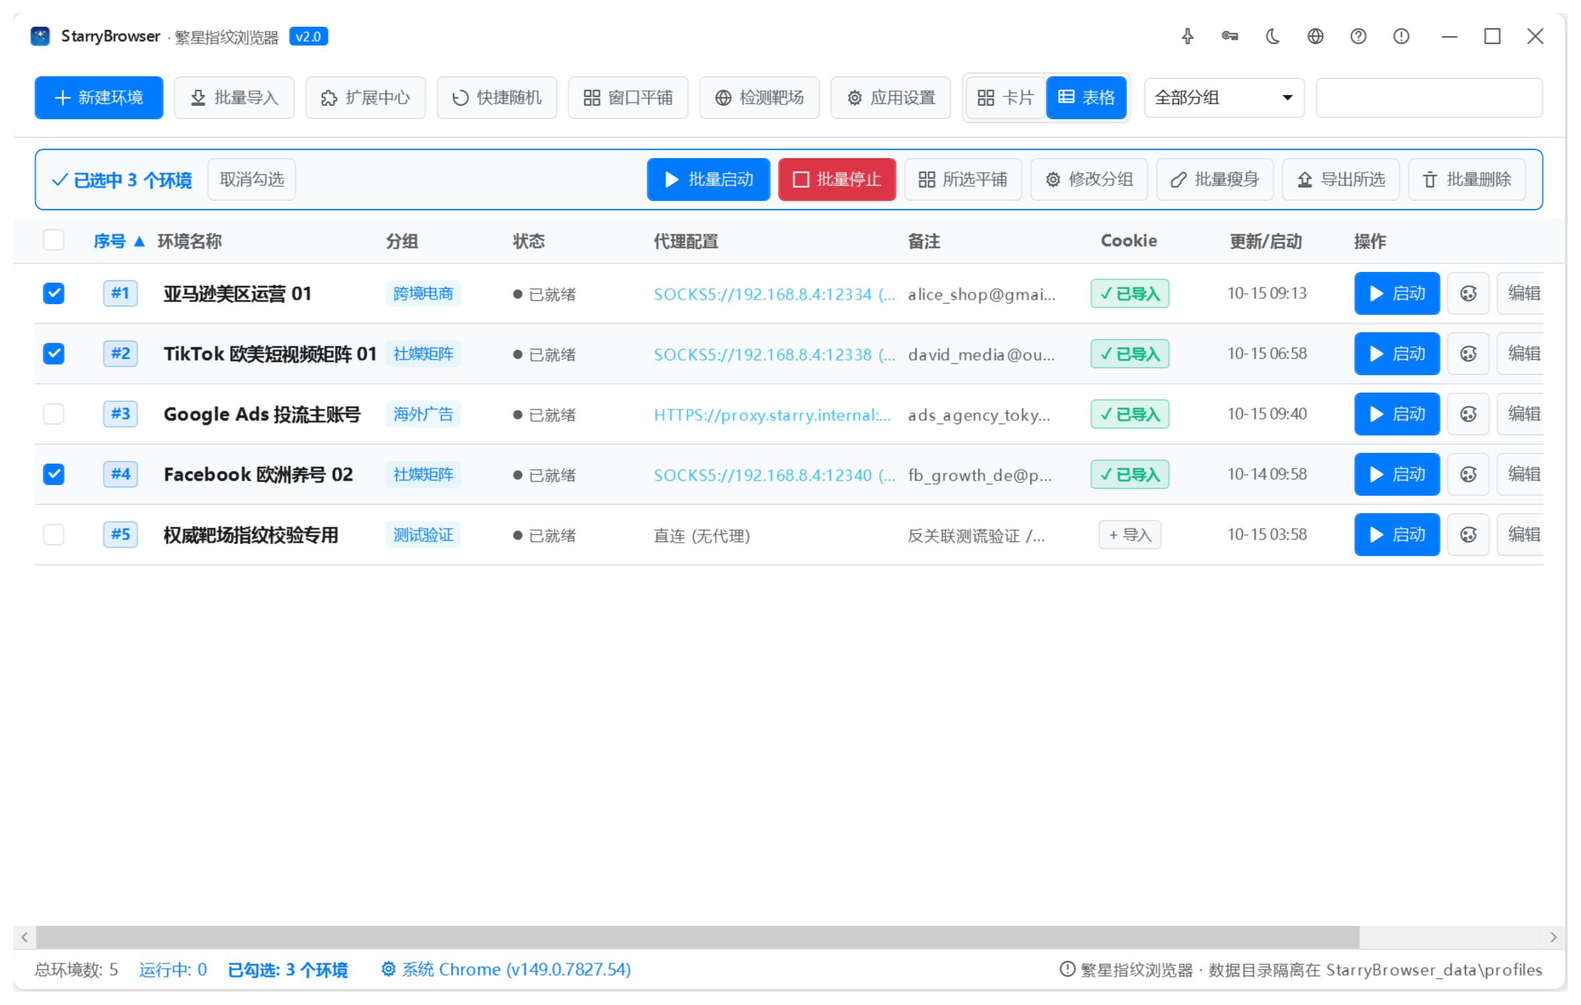This screenshot has width=1581, height=1005.
Task: Click 扩展中心 extension center button
Action: click(366, 98)
